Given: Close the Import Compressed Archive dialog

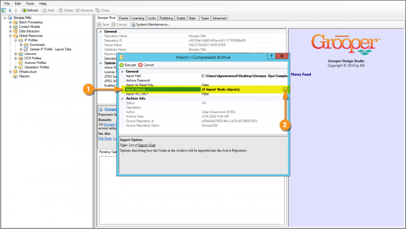Looking at the screenshot, I should 282,56.
